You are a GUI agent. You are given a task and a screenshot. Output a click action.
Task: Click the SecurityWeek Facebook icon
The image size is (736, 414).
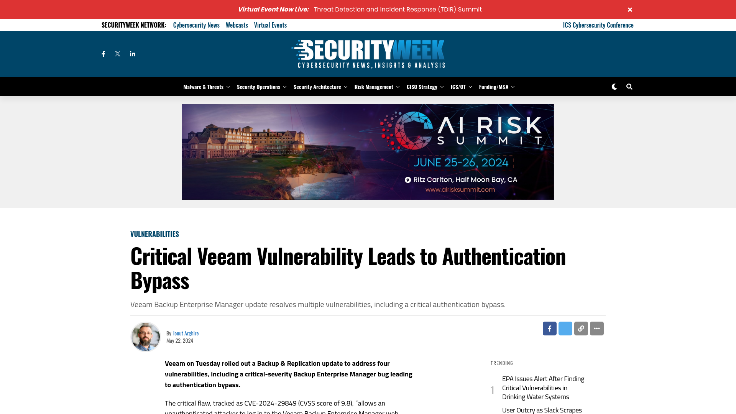coord(103,54)
